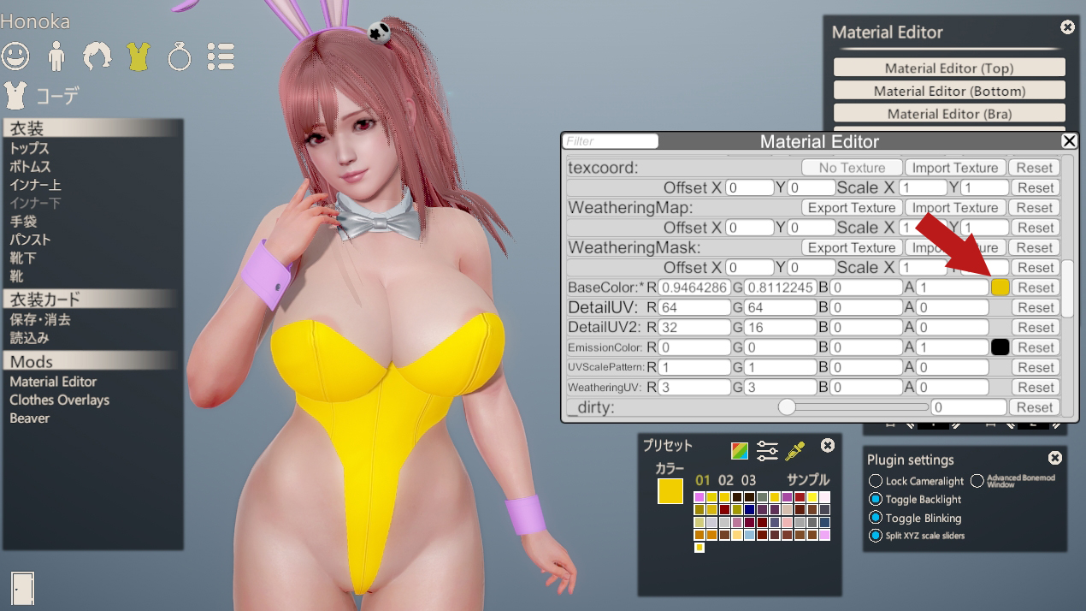This screenshot has width=1086, height=611.
Task: Toggle Blinking option
Action: [876, 518]
